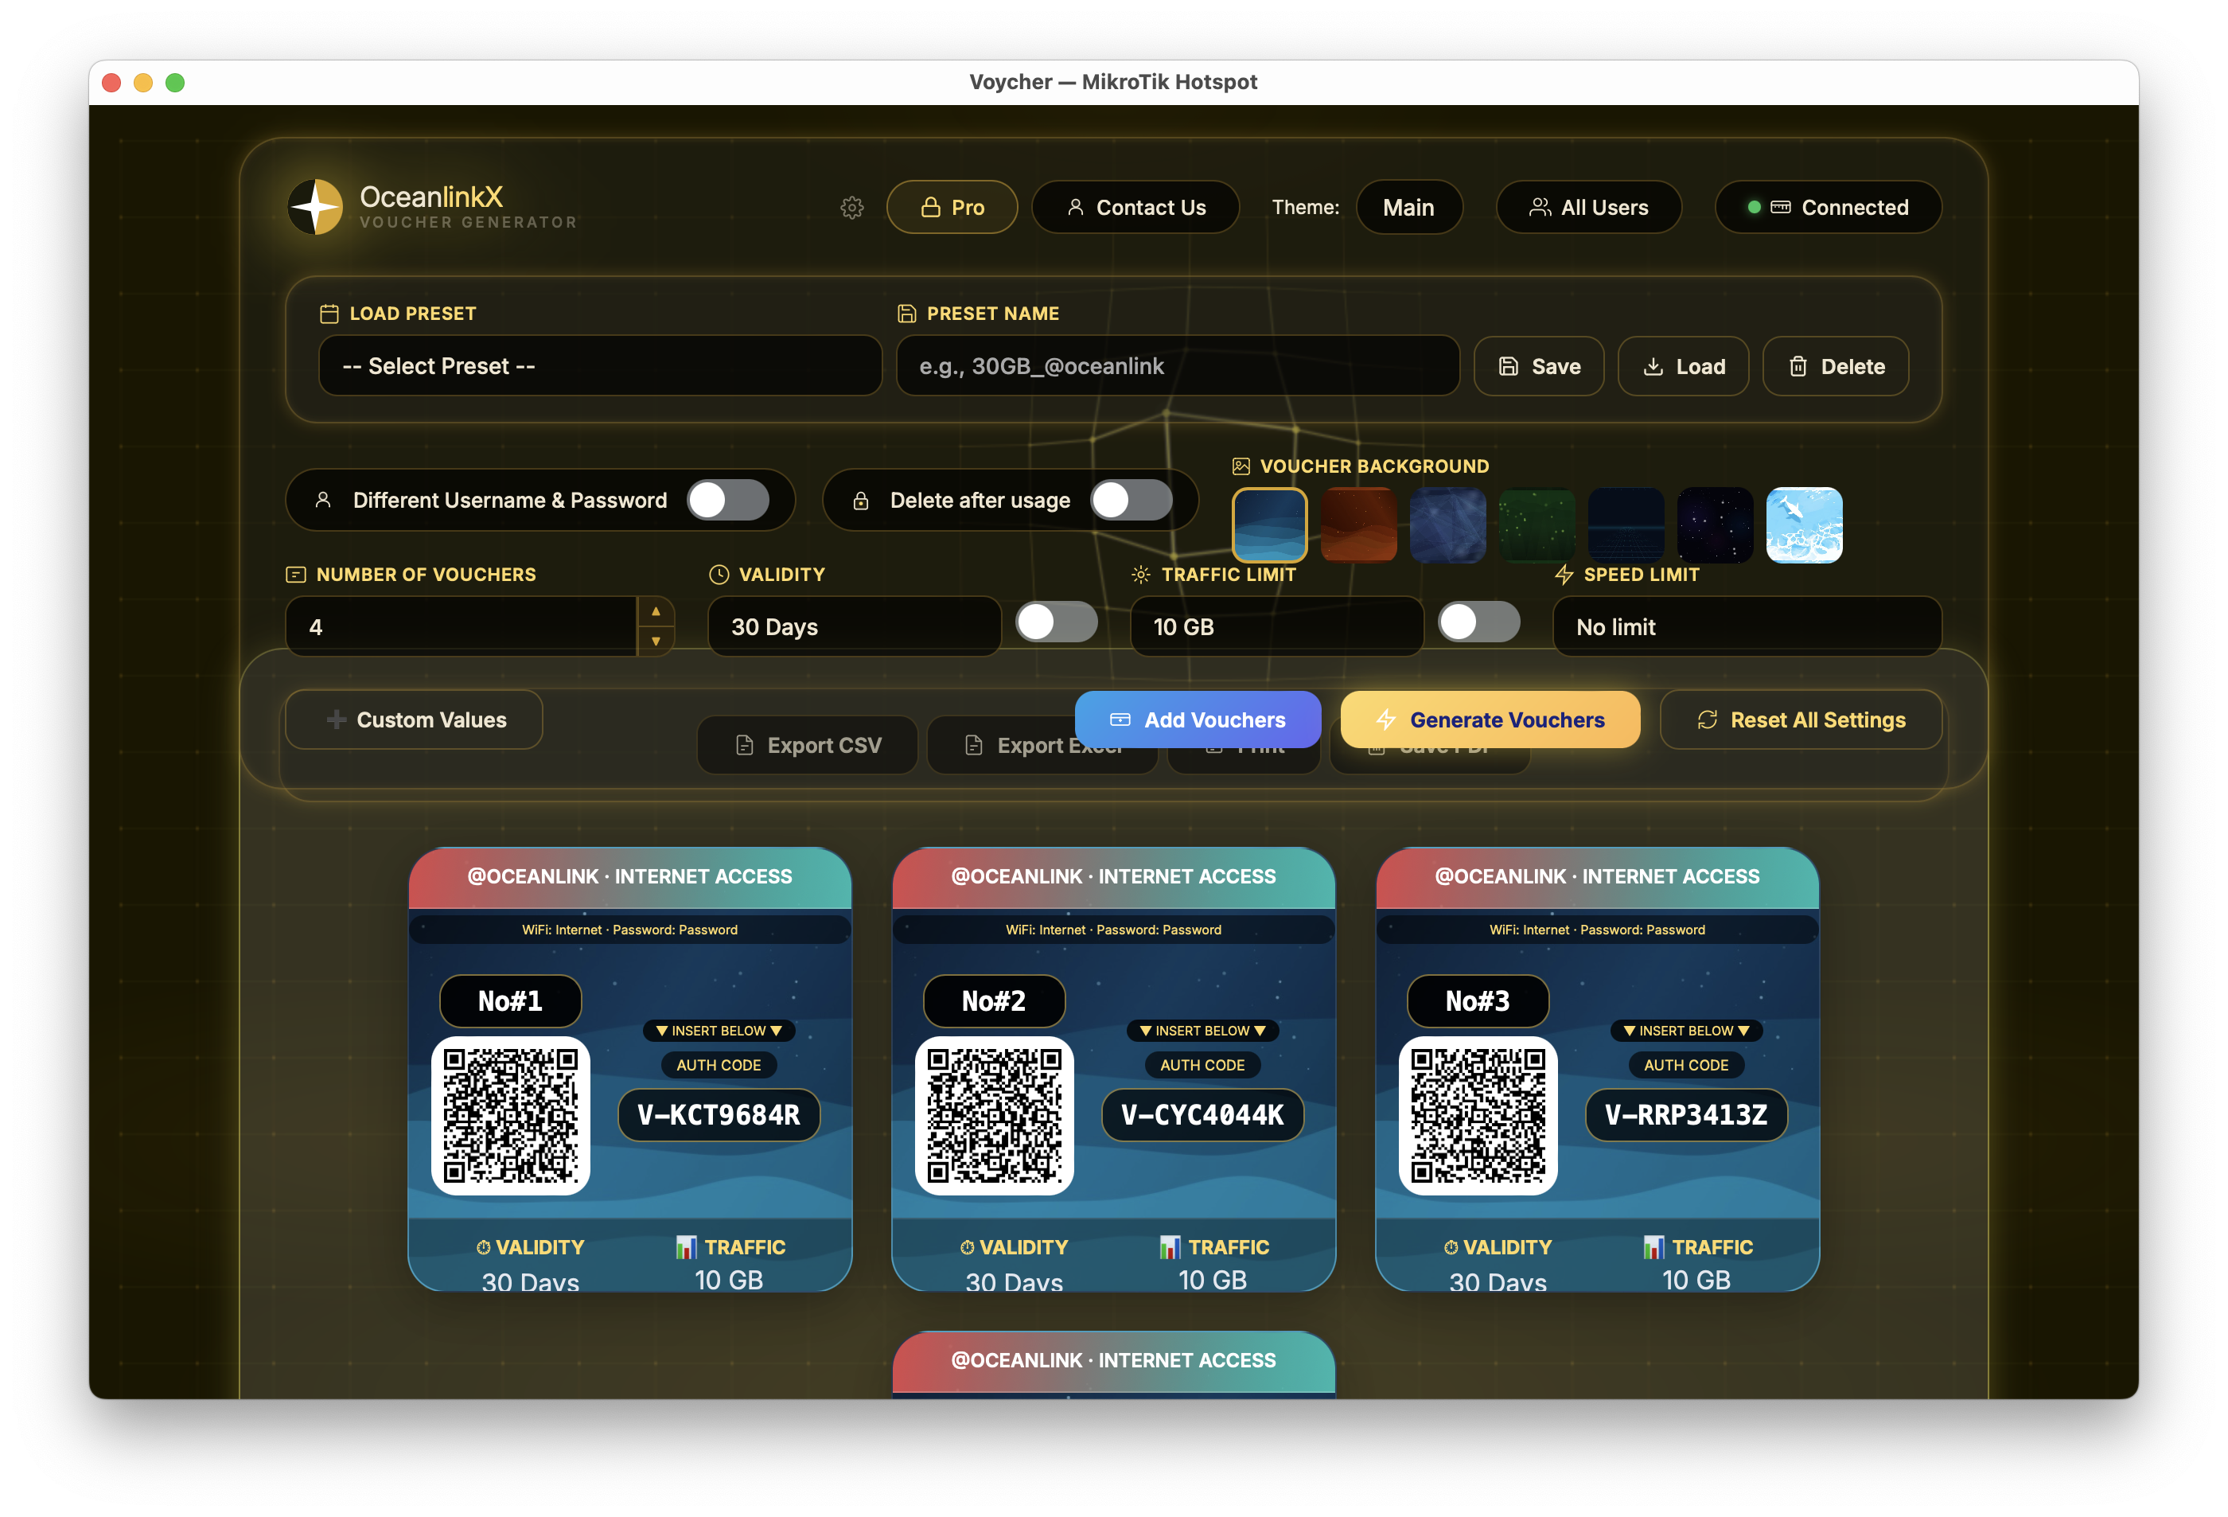Click the card icon Add Vouchers button
The image size is (2228, 1517).
1198,720
